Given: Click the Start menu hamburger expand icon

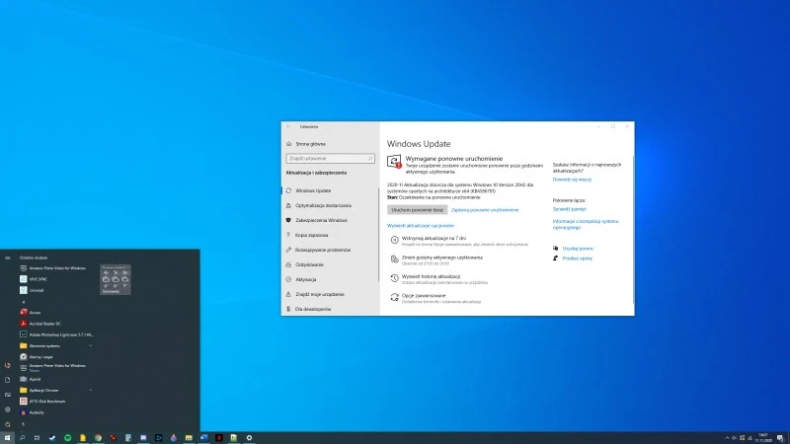Looking at the screenshot, I should pyautogui.click(x=8, y=258).
